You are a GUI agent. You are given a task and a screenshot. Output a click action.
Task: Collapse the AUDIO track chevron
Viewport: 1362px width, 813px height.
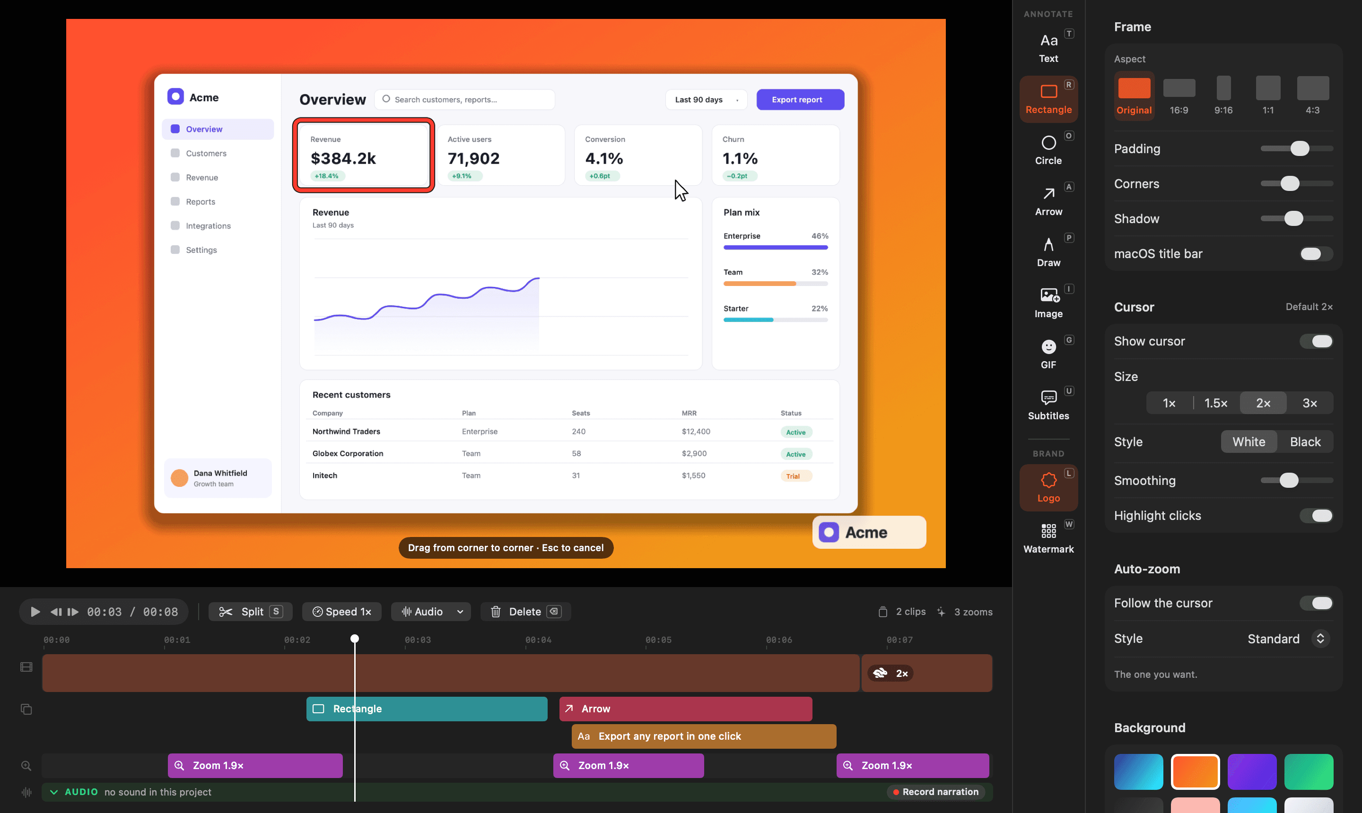[x=54, y=792]
